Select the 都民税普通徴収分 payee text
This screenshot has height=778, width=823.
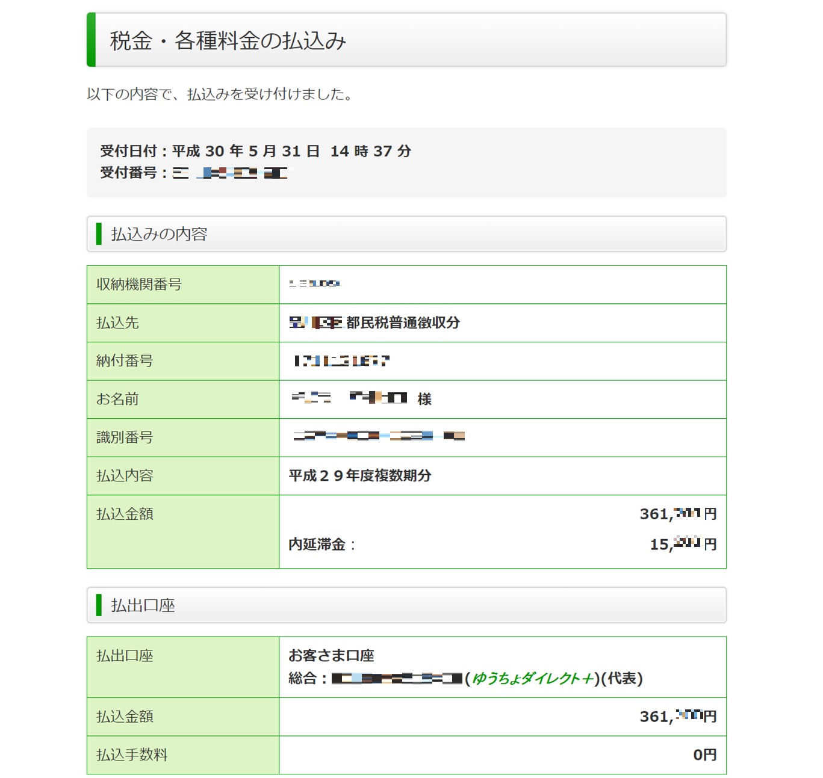click(402, 323)
